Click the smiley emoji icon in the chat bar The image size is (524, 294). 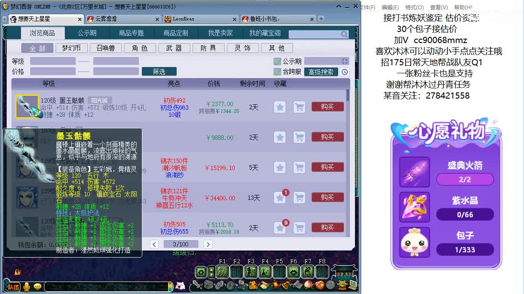coord(37,286)
